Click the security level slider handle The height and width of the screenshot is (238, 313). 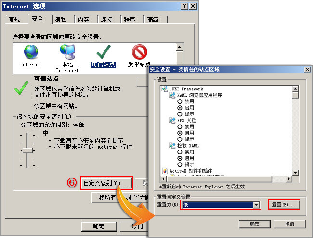pyautogui.click(x=27, y=150)
